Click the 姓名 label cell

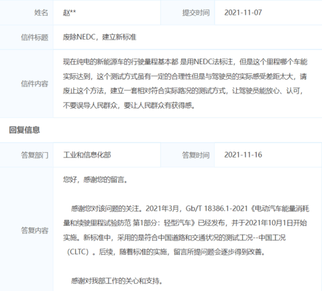click(27, 13)
